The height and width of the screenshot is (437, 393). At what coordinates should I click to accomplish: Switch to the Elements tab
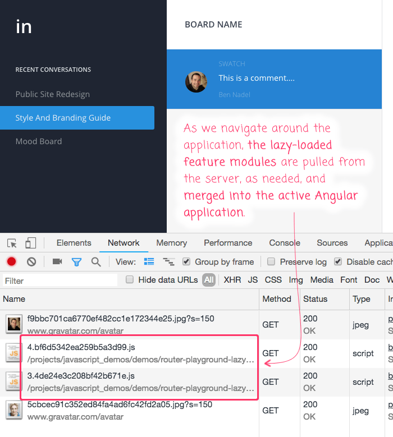pos(74,243)
